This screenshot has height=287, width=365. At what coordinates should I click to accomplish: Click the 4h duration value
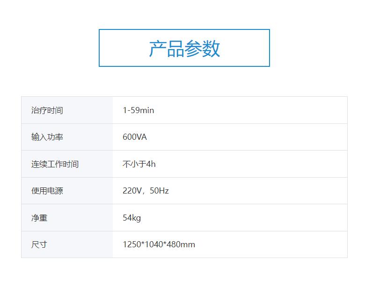pyautogui.click(x=151, y=164)
